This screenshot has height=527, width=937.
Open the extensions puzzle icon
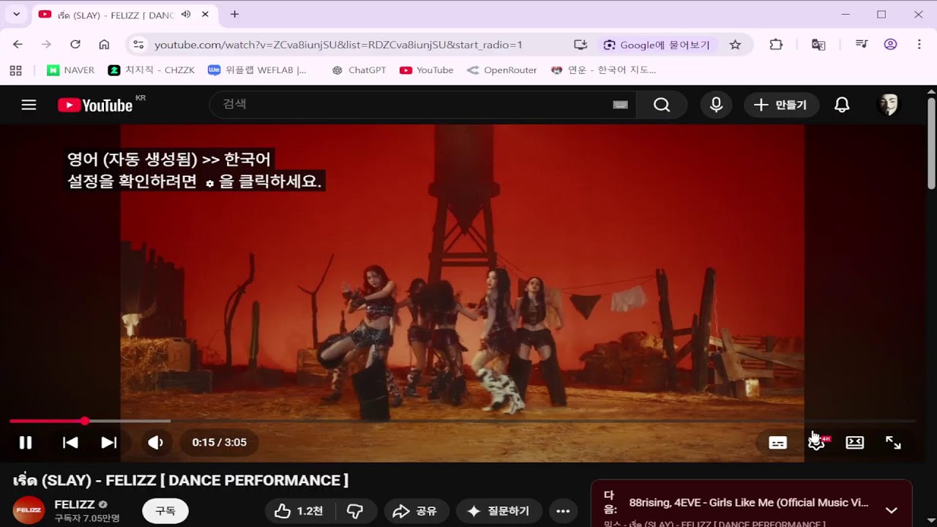pyautogui.click(x=776, y=45)
